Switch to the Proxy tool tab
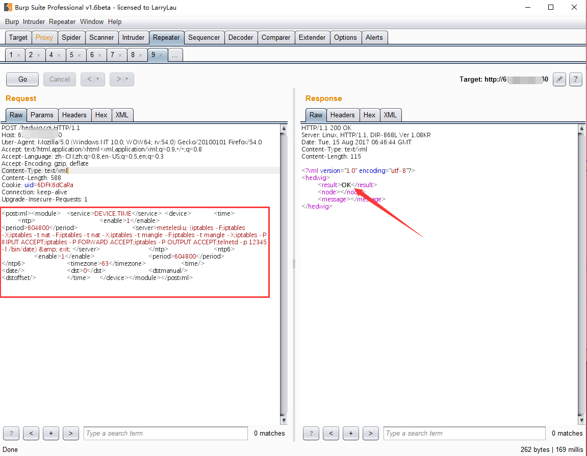 click(x=44, y=37)
